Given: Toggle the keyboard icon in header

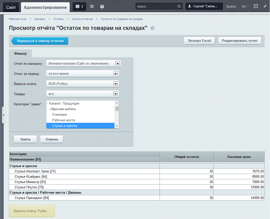Looking at the screenshot, I should tap(256, 7).
